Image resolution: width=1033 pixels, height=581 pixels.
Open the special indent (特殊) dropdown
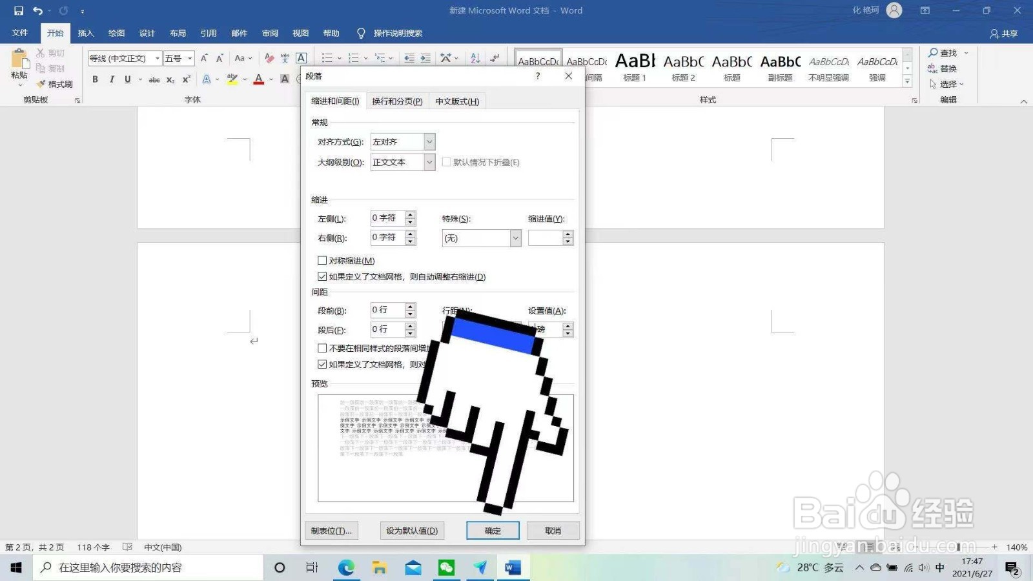[x=515, y=238]
